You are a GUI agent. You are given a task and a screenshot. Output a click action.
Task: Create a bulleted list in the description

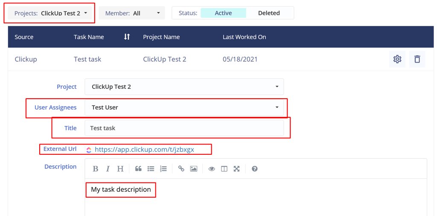point(151,169)
